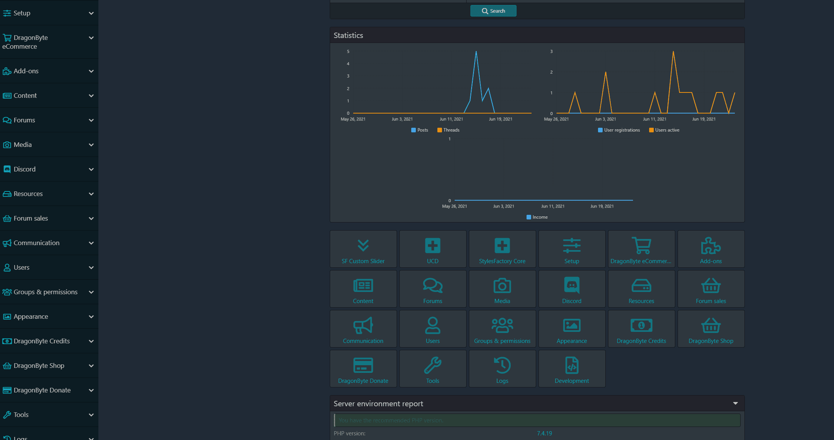Click the Statistics panel heading
This screenshot has height=440, width=834.
tap(348, 35)
